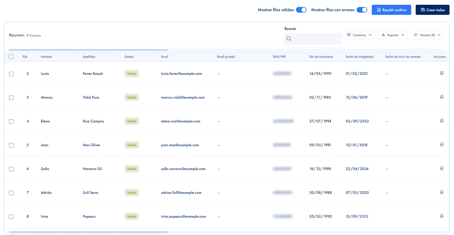Click trash icon in Sofía Navarro Gil row

[x=442, y=168]
